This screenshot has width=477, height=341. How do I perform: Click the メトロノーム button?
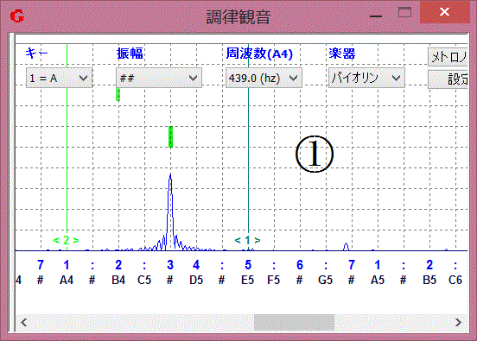(448, 57)
